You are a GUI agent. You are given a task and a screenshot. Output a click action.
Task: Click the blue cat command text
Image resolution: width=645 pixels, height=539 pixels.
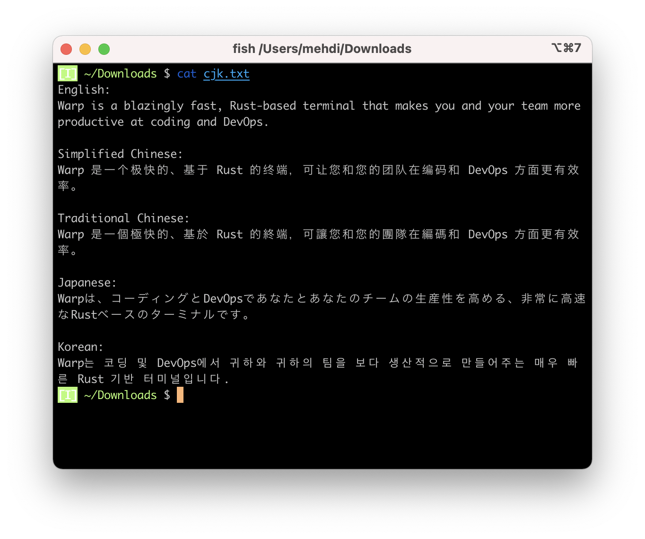coord(187,74)
